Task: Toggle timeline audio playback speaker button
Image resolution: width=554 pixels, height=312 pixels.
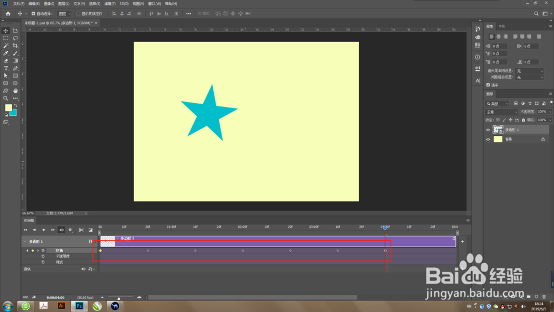Action: pyautogui.click(x=61, y=230)
